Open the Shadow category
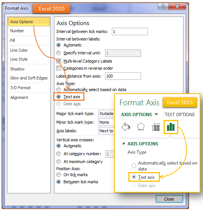Image resolution: width=203 pixels, height=211 pixels. pos(29,69)
